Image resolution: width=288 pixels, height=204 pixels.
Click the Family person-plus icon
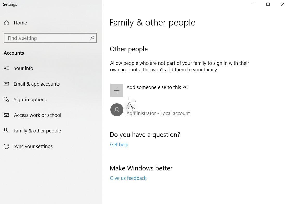[x=6, y=131]
